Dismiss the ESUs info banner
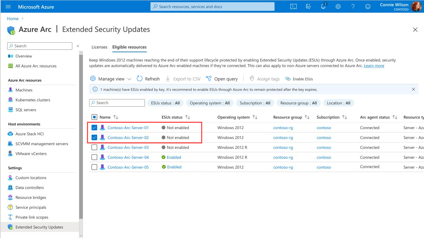 413,89
